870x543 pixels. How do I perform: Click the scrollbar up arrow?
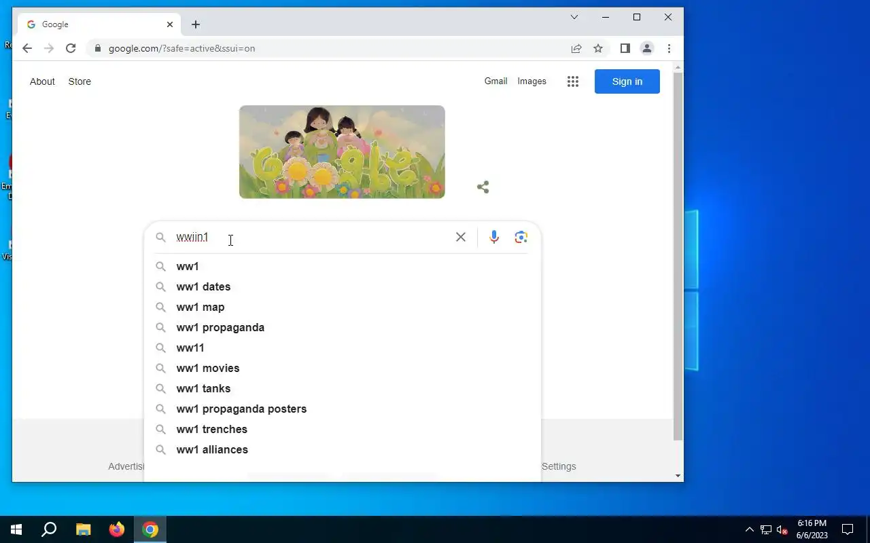[x=678, y=67]
